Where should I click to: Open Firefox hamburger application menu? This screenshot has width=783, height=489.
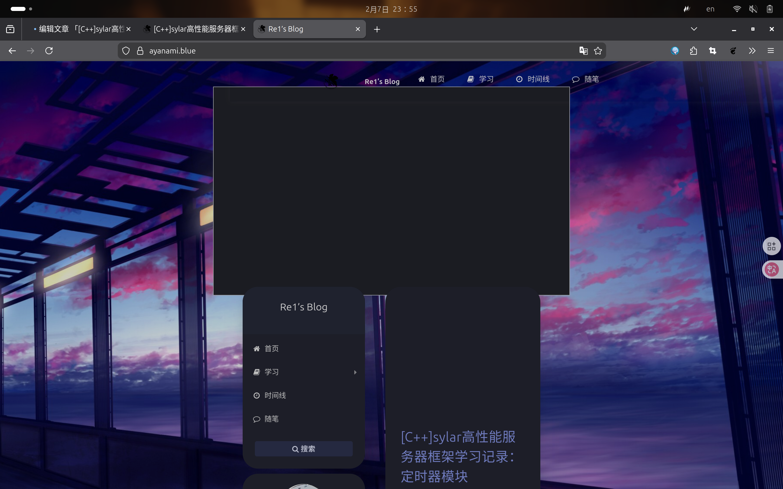771,51
